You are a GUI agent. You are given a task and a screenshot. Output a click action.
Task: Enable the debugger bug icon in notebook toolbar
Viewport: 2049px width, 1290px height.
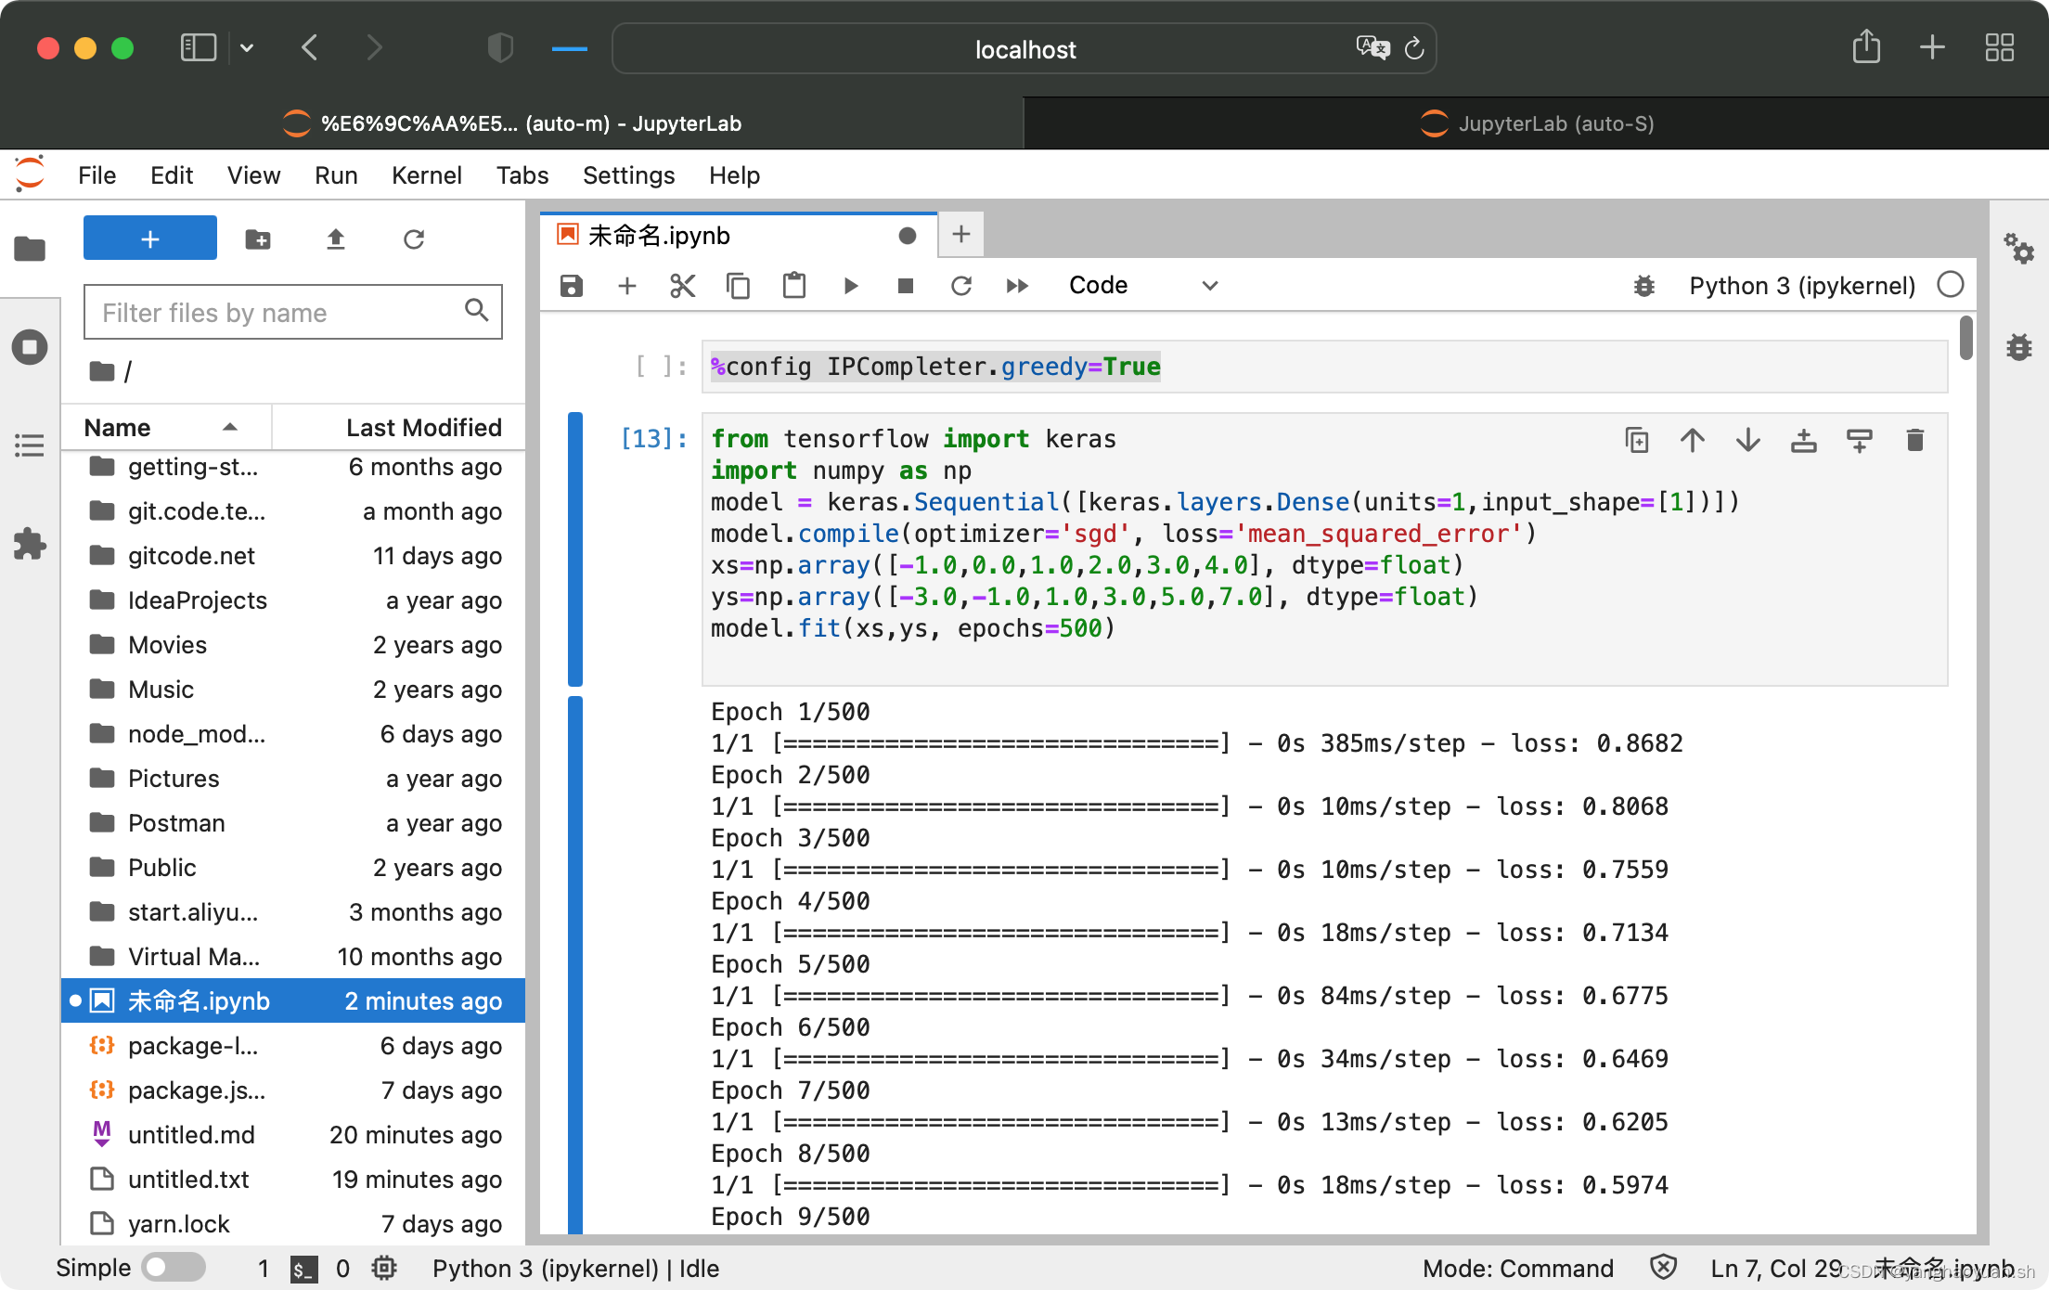coord(1643,286)
